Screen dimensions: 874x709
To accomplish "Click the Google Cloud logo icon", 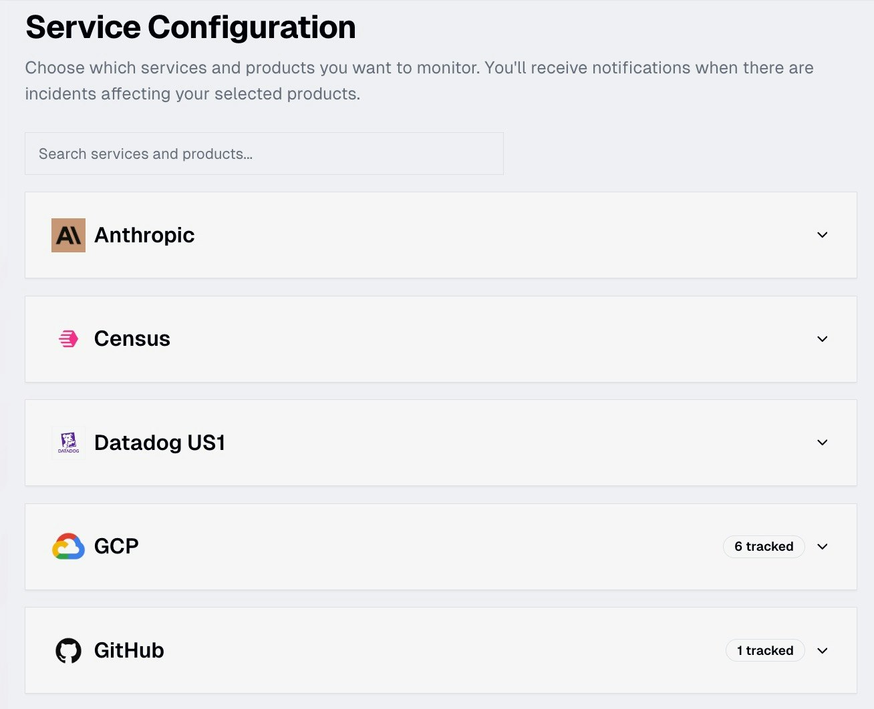I will [68, 546].
